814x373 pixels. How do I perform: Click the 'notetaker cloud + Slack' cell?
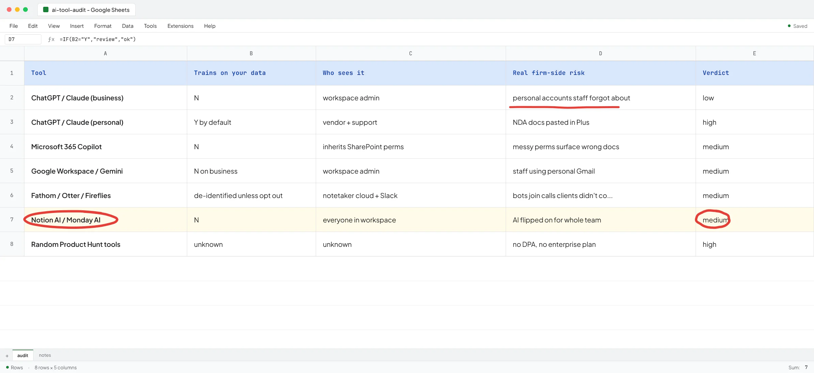[411, 195]
